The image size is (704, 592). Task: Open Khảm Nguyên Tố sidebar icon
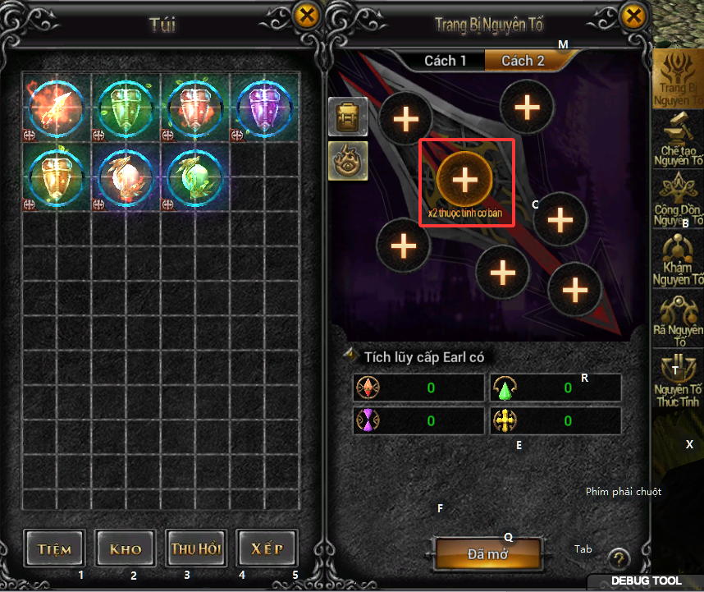pyautogui.click(x=678, y=259)
